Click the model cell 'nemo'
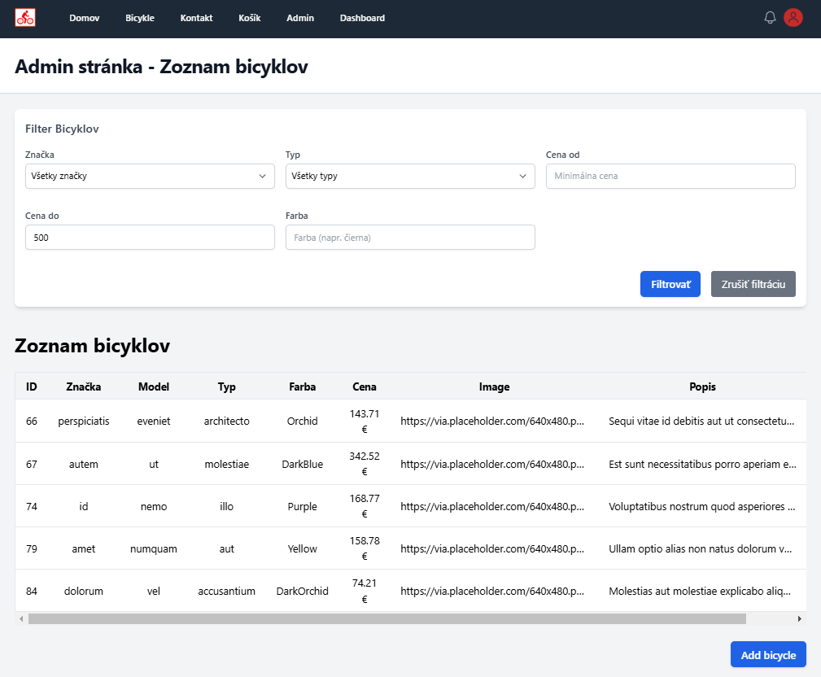 tap(154, 506)
